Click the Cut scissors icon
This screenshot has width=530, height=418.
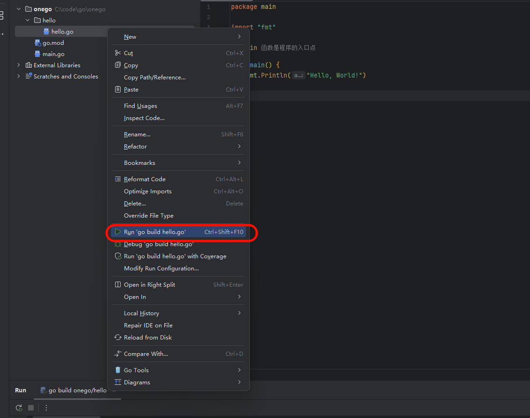(117, 53)
